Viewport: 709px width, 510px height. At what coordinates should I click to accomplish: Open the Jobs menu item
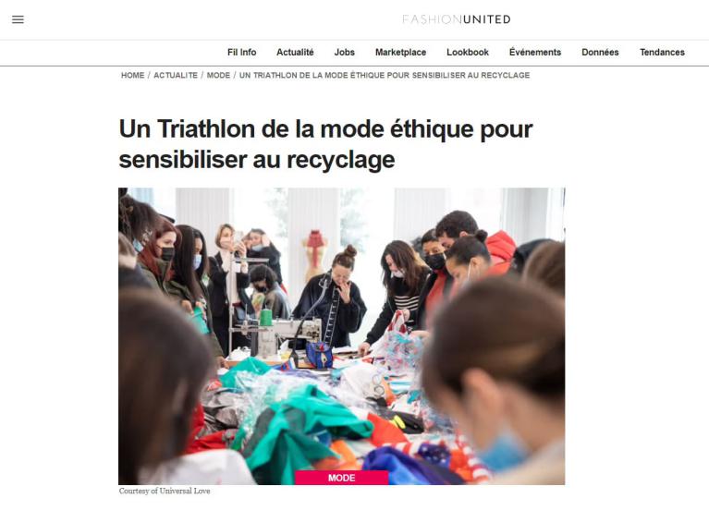coord(344,52)
